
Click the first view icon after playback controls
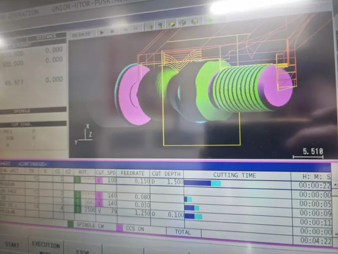149,27
